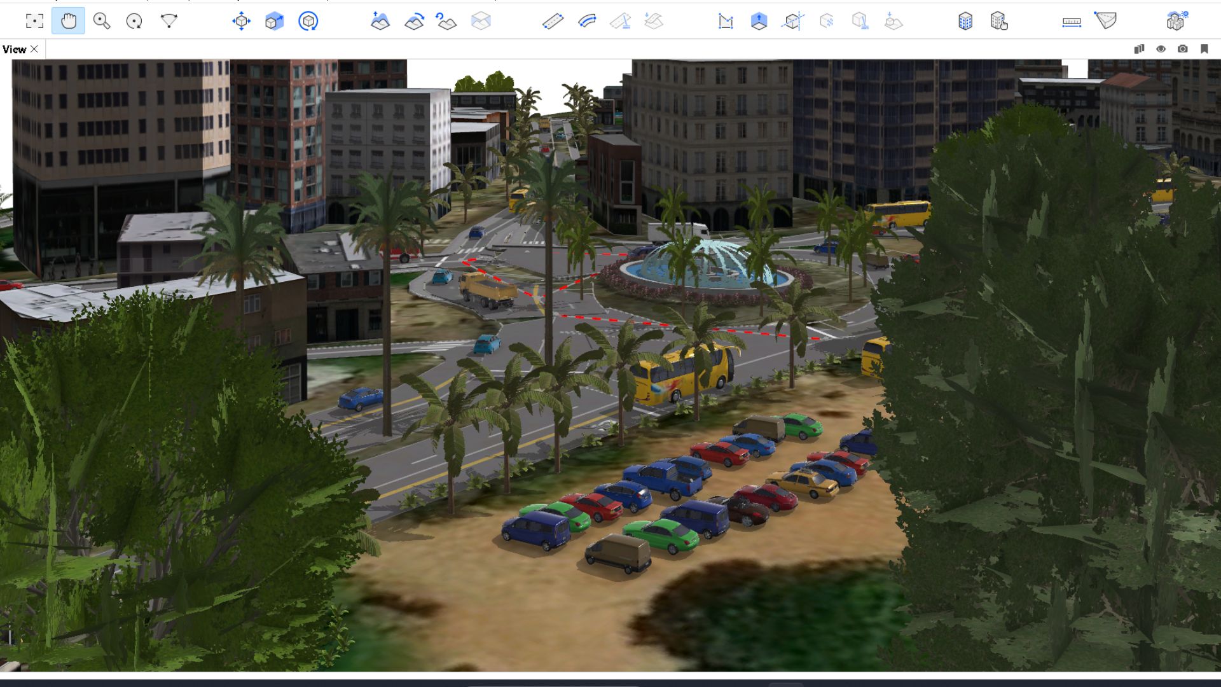The width and height of the screenshot is (1221, 687).
Task: Click the reset terrain tool
Action: [x=446, y=21]
